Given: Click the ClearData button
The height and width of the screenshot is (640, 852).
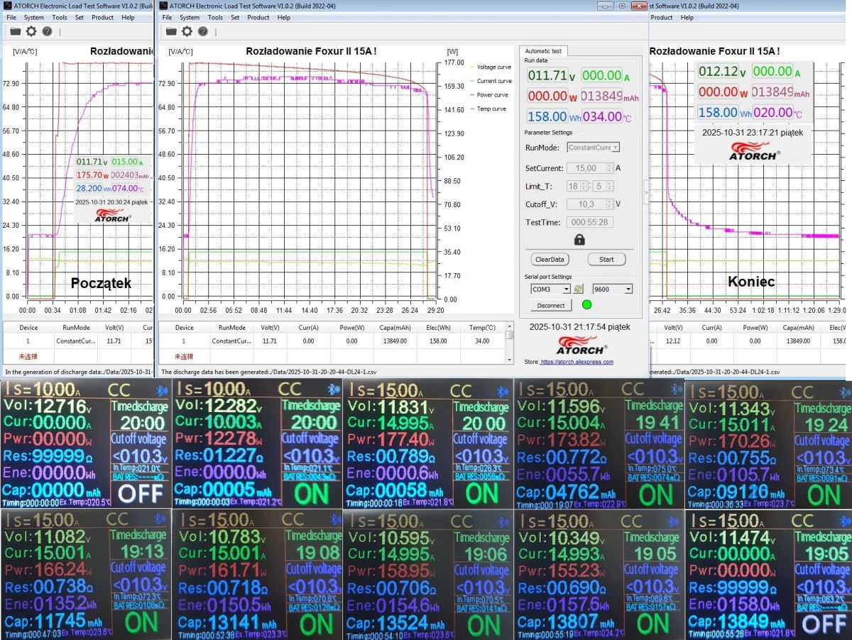Looking at the screenshot, I should pos(550,259).
